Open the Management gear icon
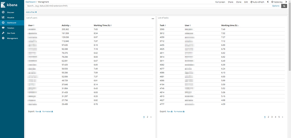The height and width of the screenshot is (138, 291). click(x=3, y=38)
